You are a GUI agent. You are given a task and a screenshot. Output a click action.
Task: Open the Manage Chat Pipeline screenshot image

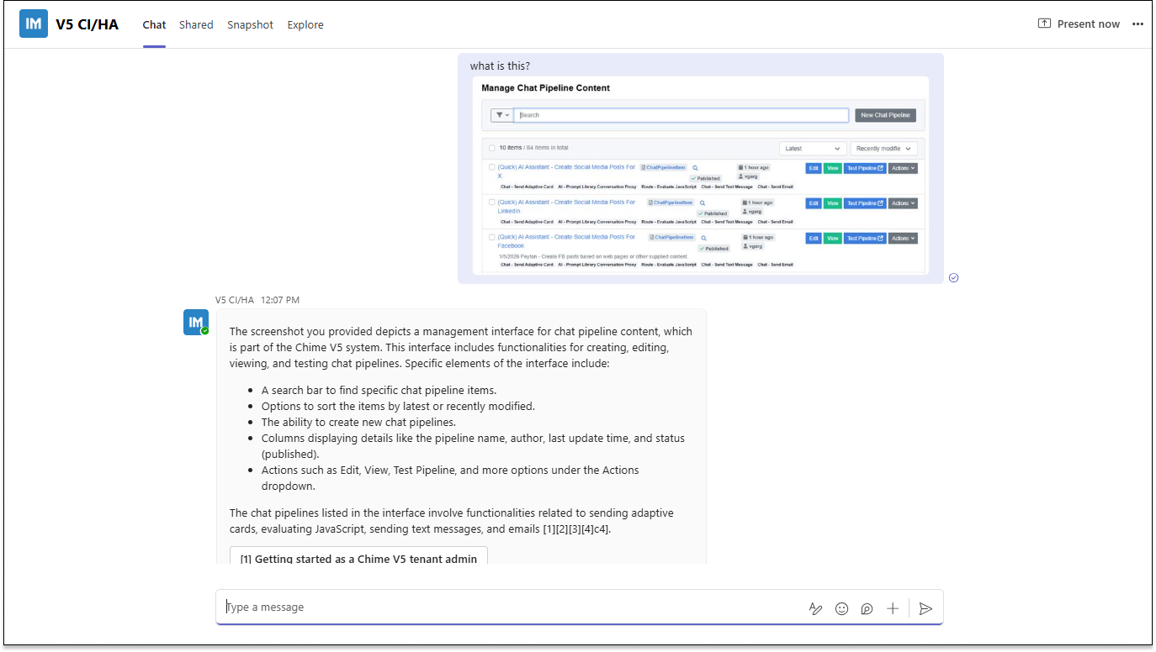click(x=700, y=175)
